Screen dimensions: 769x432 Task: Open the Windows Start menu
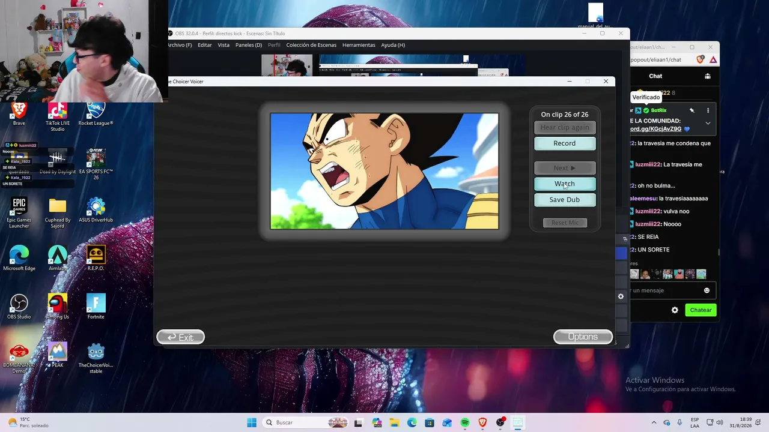[x=252, y=422]
